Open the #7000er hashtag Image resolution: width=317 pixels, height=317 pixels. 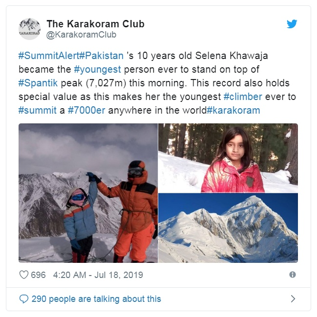(x=86, y=110)
